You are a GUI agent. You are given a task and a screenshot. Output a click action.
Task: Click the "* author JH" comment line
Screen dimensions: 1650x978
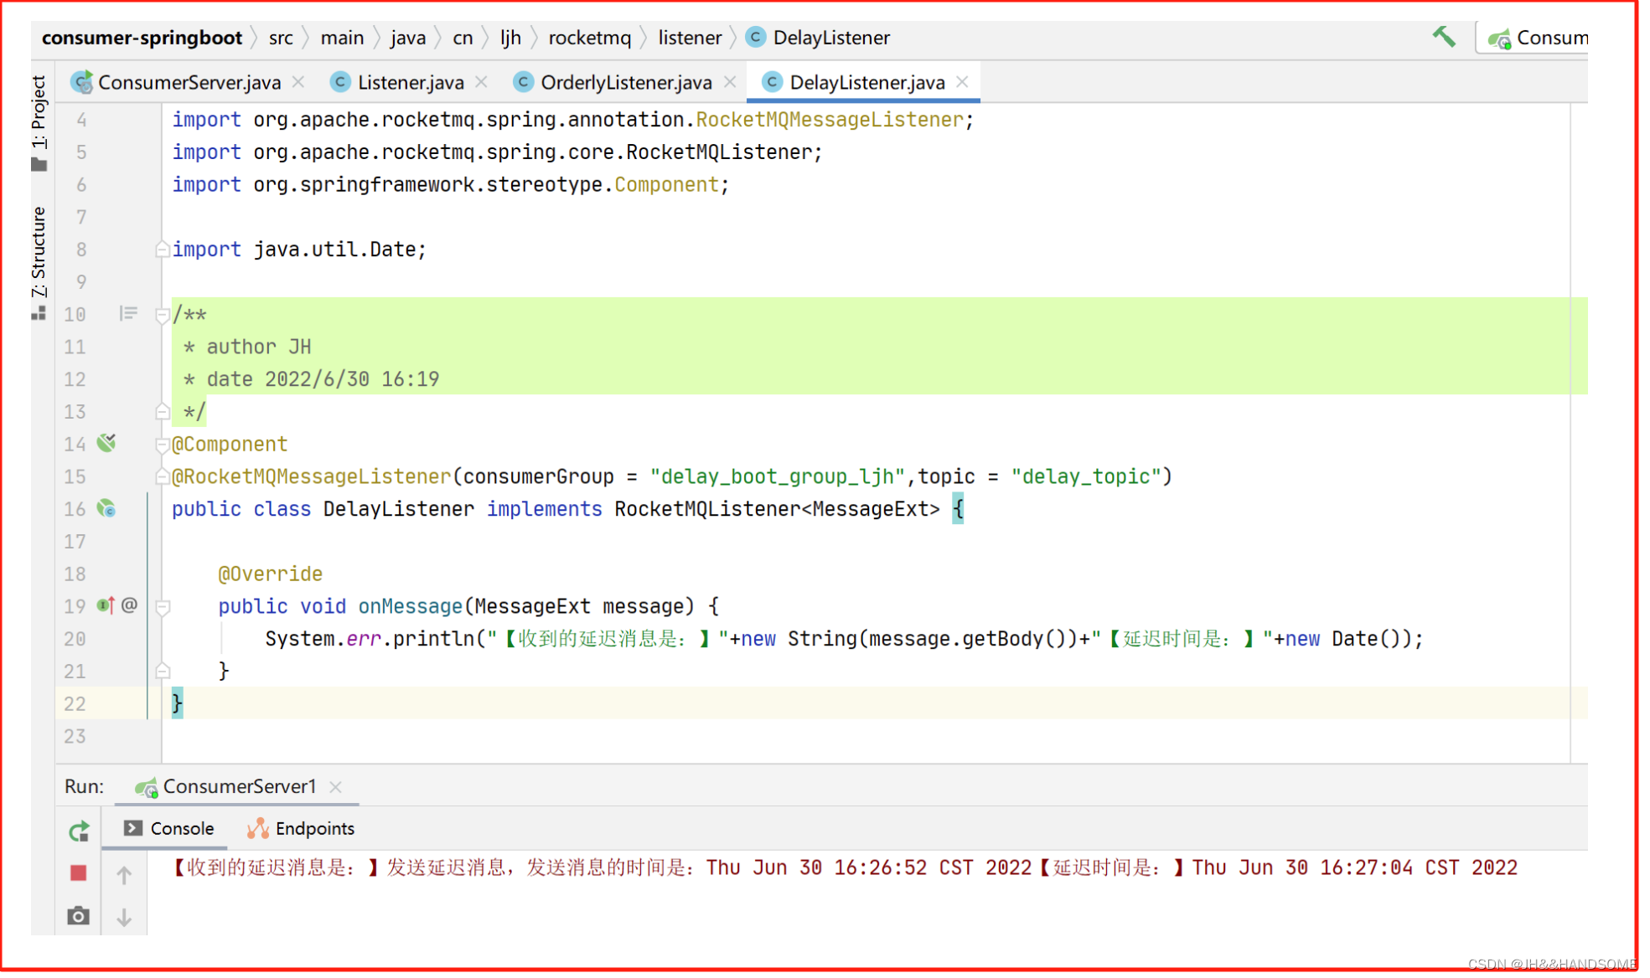coord(246,347)
